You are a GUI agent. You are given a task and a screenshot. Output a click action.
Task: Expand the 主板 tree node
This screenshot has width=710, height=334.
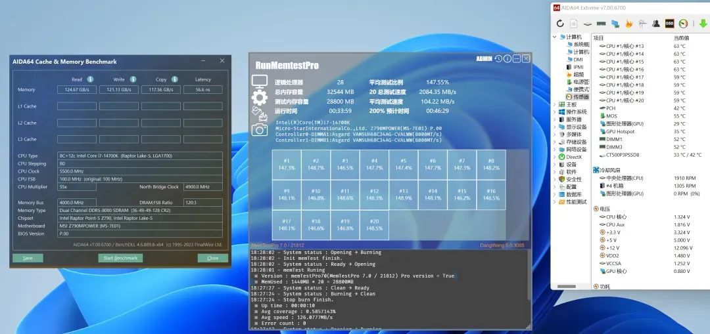coord(555,104)
